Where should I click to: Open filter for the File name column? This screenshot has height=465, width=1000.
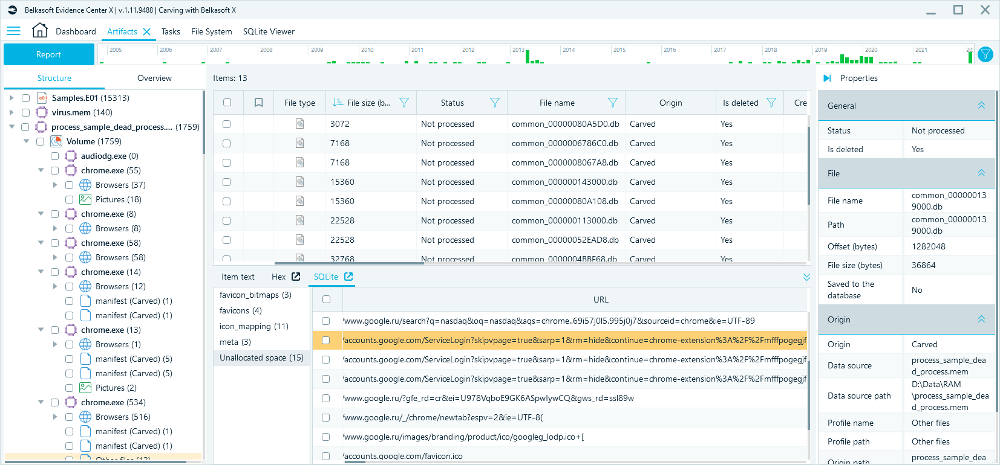(x=612, y=103)
